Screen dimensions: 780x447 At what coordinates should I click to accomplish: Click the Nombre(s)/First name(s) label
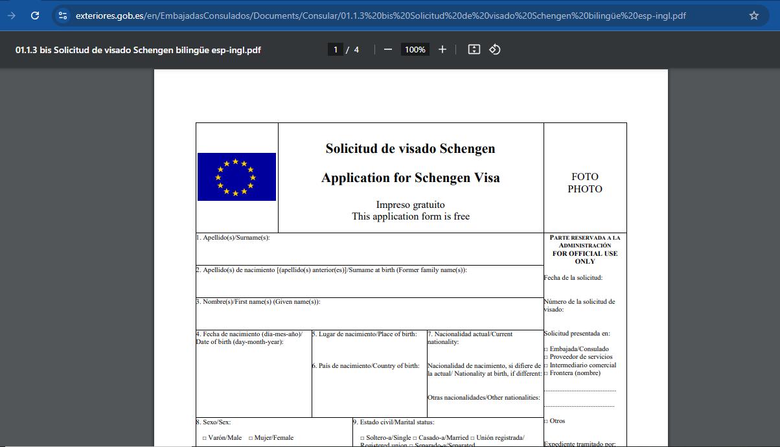pos(258,302)
